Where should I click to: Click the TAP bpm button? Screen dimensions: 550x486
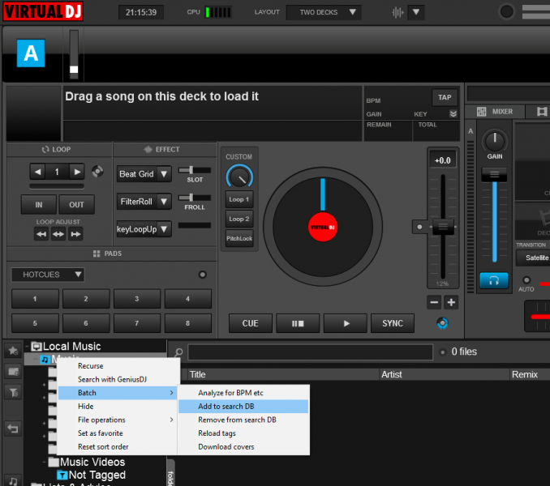pos(445,97)
